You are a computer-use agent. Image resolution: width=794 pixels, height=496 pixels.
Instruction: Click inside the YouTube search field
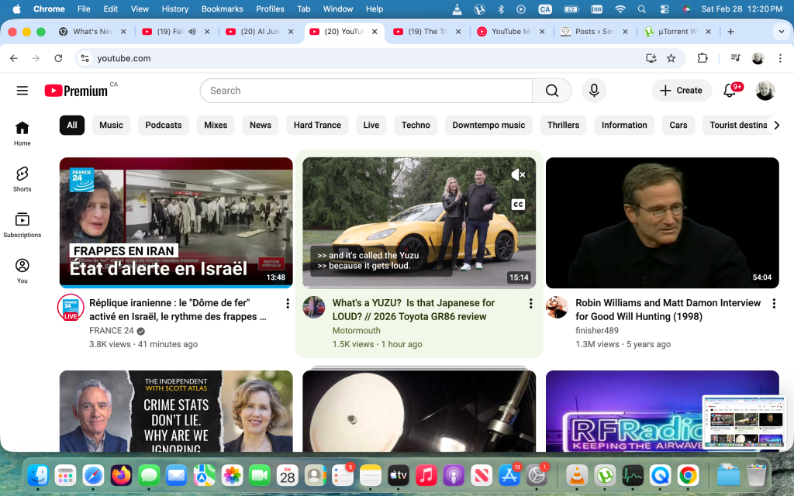[x=364, y=91]
